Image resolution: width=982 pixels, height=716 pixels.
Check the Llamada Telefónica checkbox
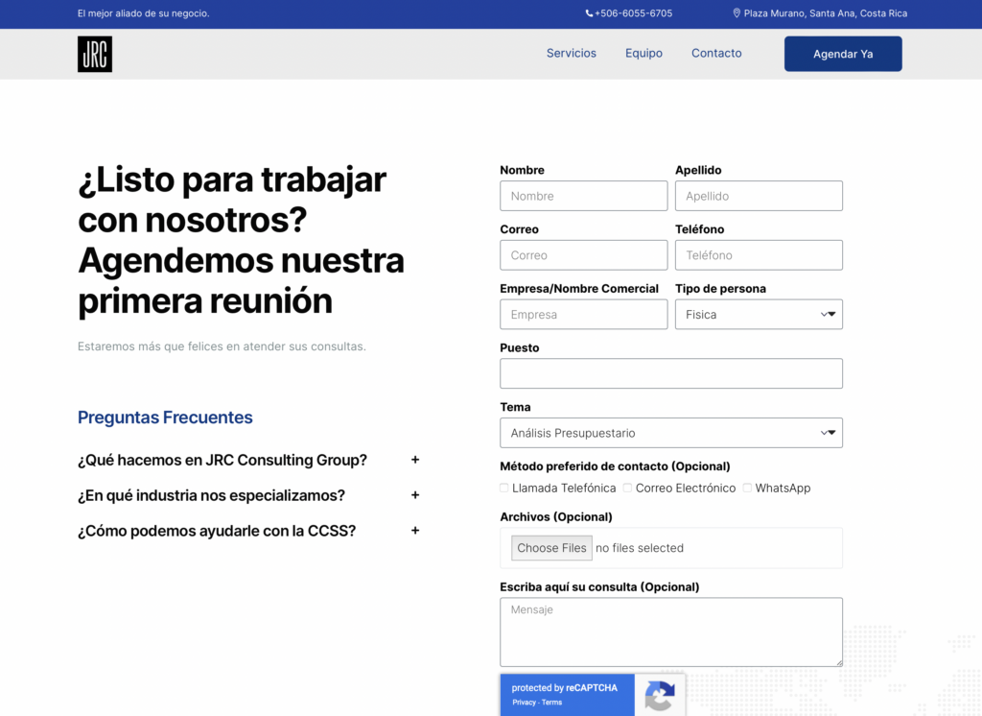tap(504, 488)
